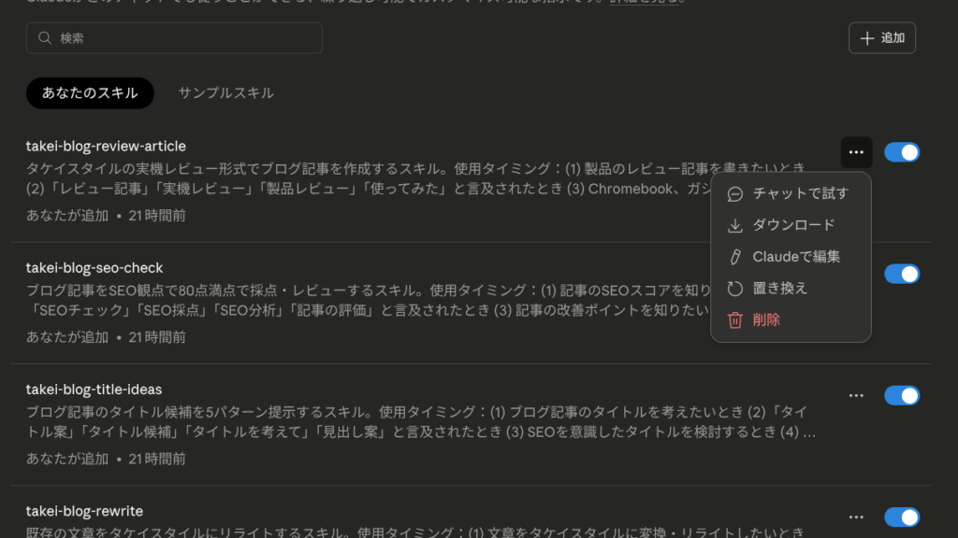Viewport: 958px width, 538px height.
Task: Click the chat bubble icon for チャットで試す
Action: [x=735, y=194]
